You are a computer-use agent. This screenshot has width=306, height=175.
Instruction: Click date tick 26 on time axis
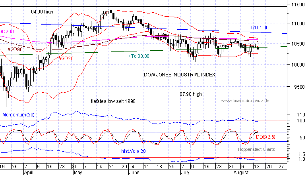tap(15, 167)
